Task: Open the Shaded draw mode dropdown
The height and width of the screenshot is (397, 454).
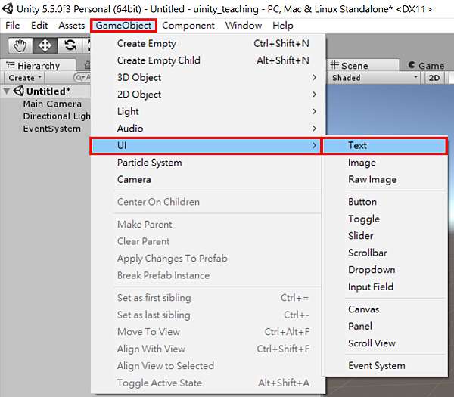Action: click(x=375, y=78)
